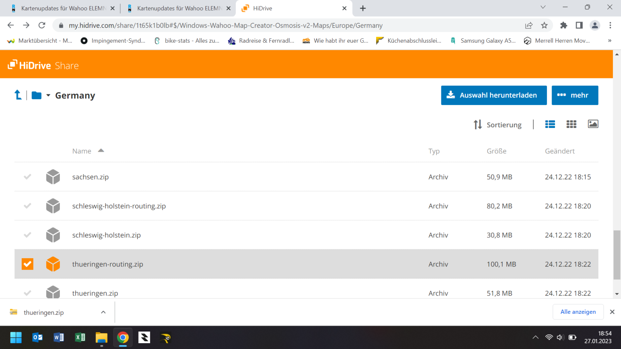Viewport: 621px width, 349px height.
Task: Select sachsen.zip checkbox
Action: coord(28,177)
